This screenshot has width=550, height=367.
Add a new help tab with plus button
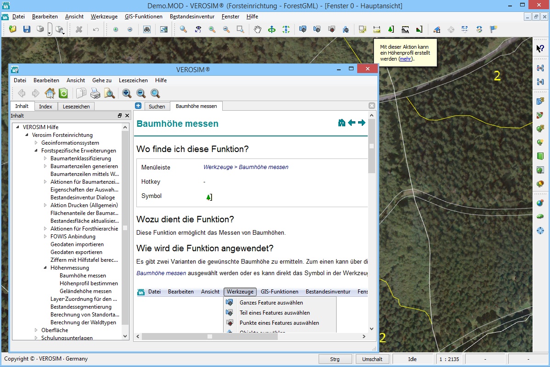tap(138, 106)
